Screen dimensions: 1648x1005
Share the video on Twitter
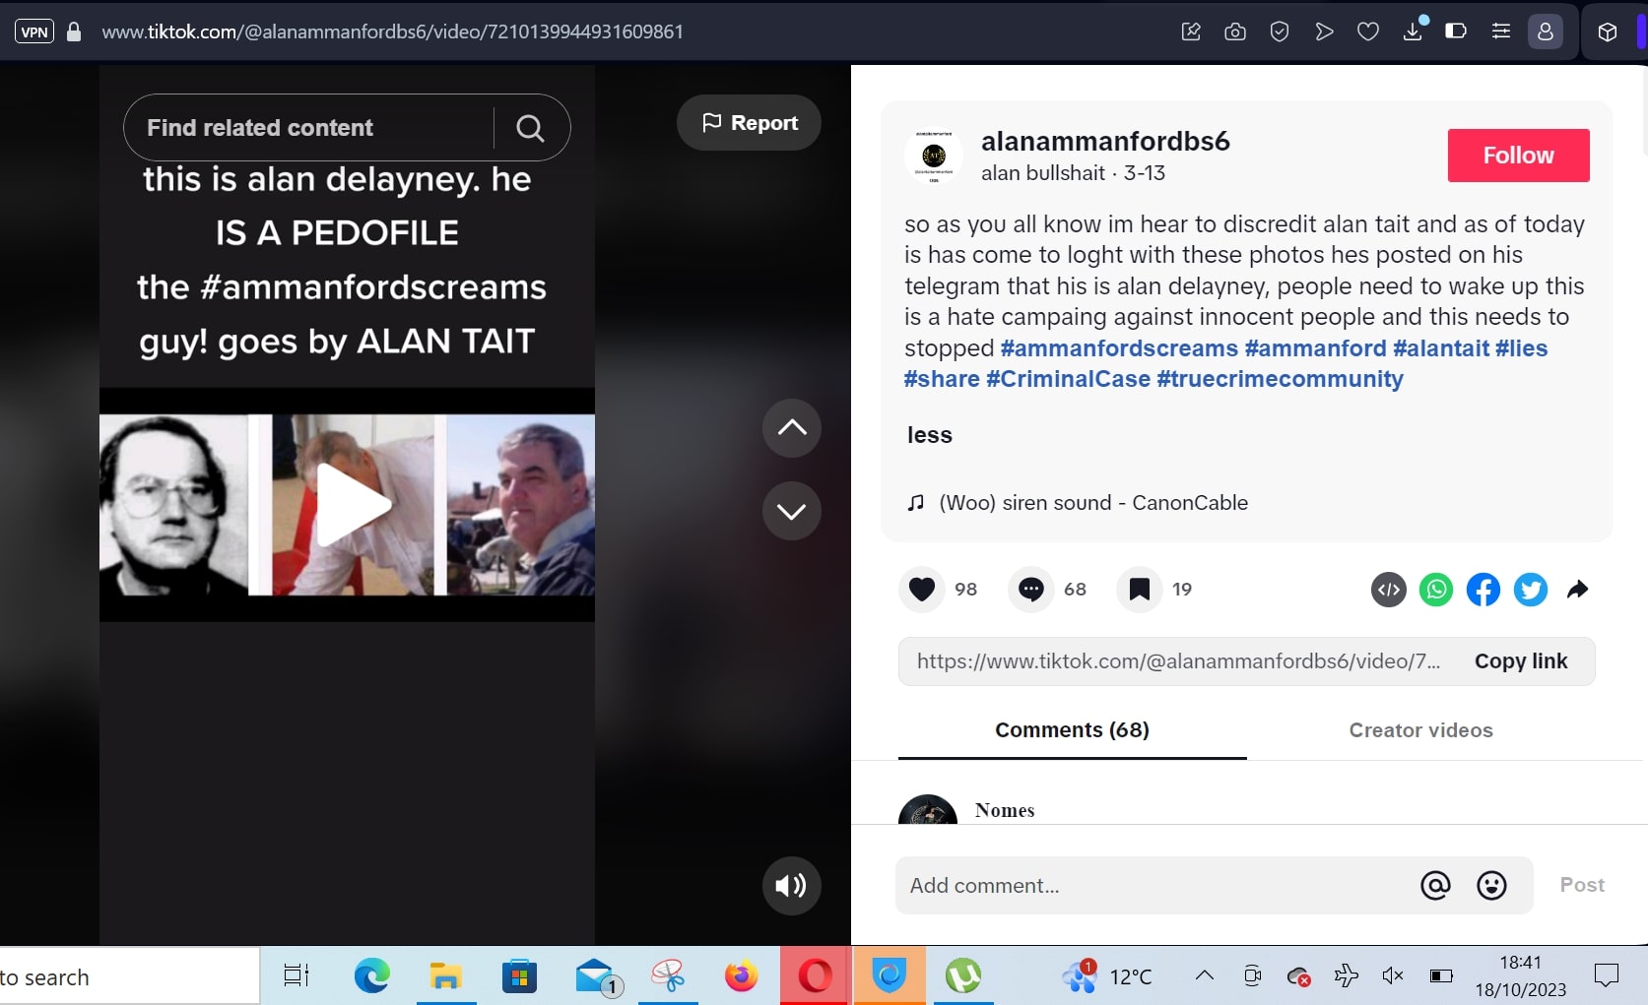pos(1530,590)
